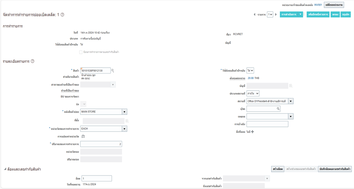Image resolution: width=354 pixels, height=189 pixels.
Task: Open the รุ่น revision dropdown
Action: pos(83,104)
